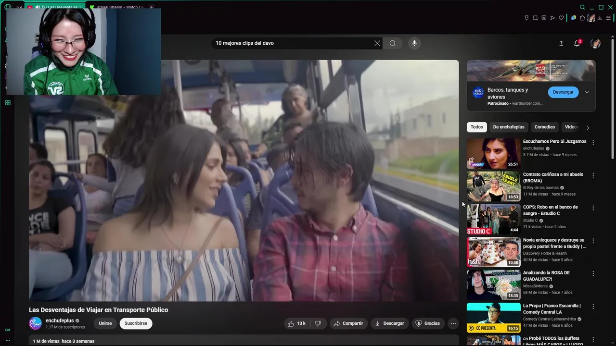Select the Videos filter chip
The image size is (616, 346).
pyautogui.click(x=571, y=127)
